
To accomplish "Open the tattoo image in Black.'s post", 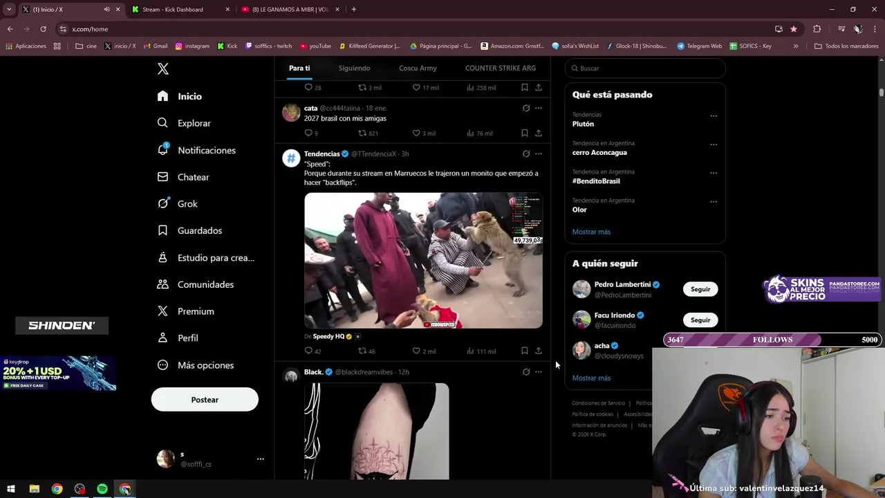I will [376, 432].
